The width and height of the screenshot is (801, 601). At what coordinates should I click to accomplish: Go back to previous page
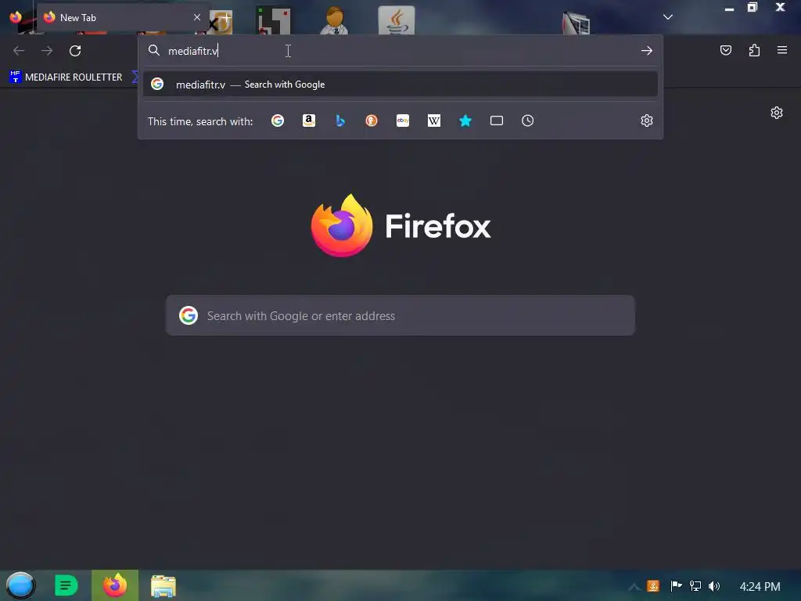(x=19, y=51)
